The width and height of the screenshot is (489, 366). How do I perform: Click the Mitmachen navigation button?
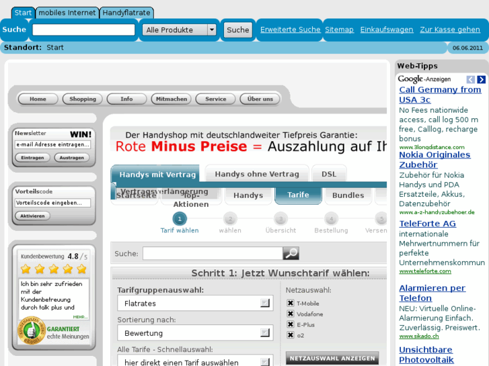(172, 99)
